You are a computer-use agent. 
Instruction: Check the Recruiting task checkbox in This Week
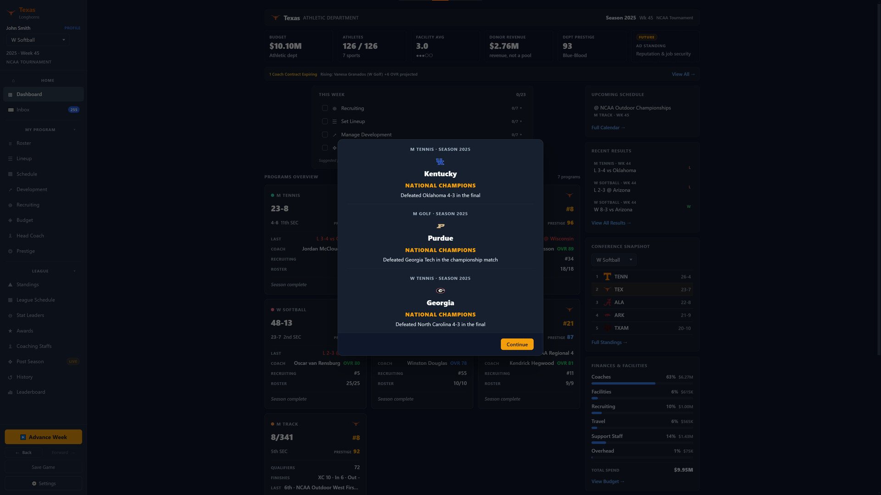click(x=325, y=108)
